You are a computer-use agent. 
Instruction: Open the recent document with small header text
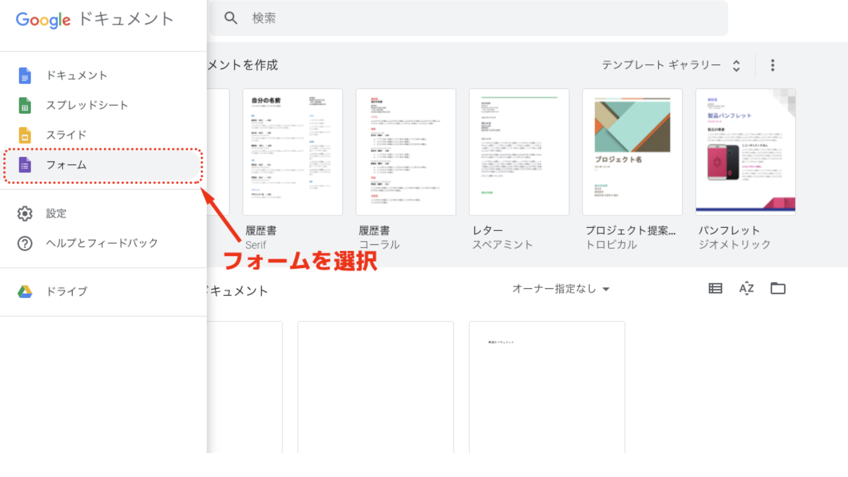click(x=547, y=387)
